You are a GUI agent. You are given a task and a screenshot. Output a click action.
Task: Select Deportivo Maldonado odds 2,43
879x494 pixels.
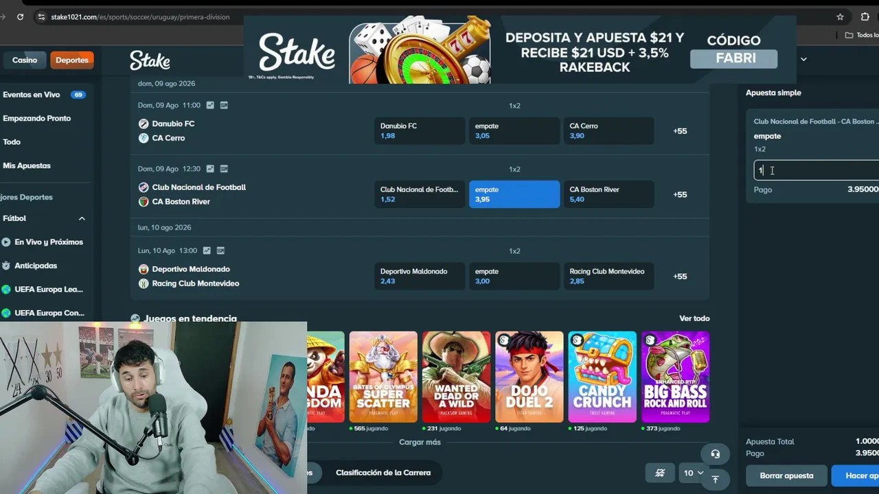click(420, 277)
